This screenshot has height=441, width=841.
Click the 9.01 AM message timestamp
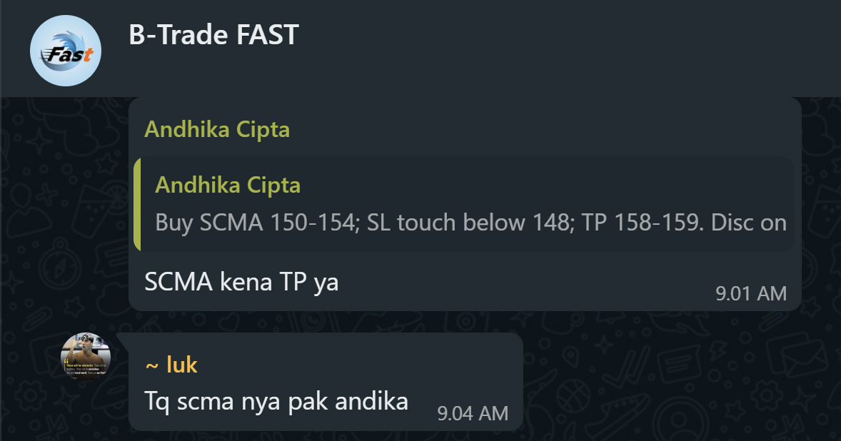[x=750, y=293]
